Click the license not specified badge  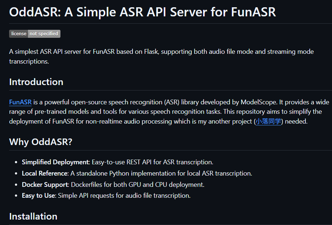35,34
